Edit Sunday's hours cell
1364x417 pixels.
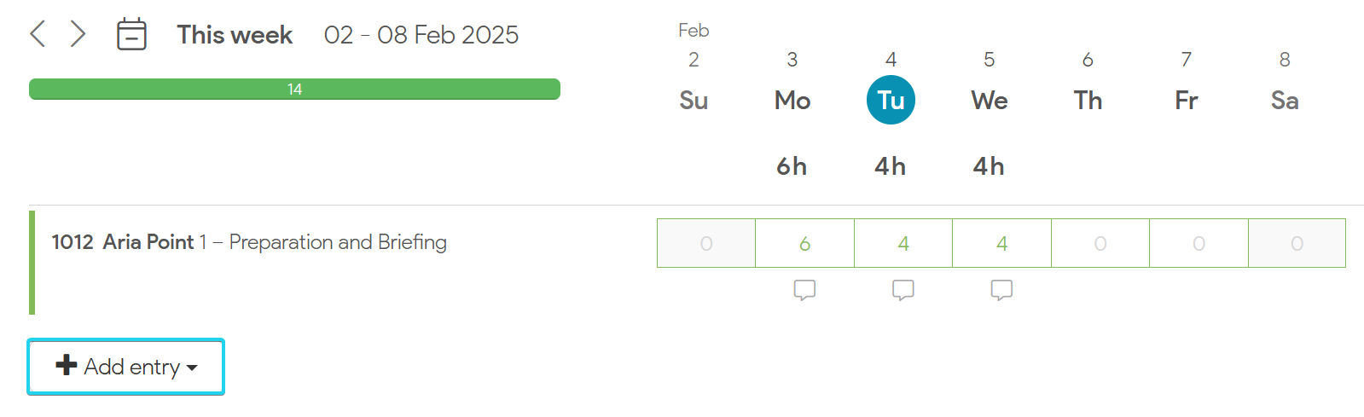click(706, 243)
